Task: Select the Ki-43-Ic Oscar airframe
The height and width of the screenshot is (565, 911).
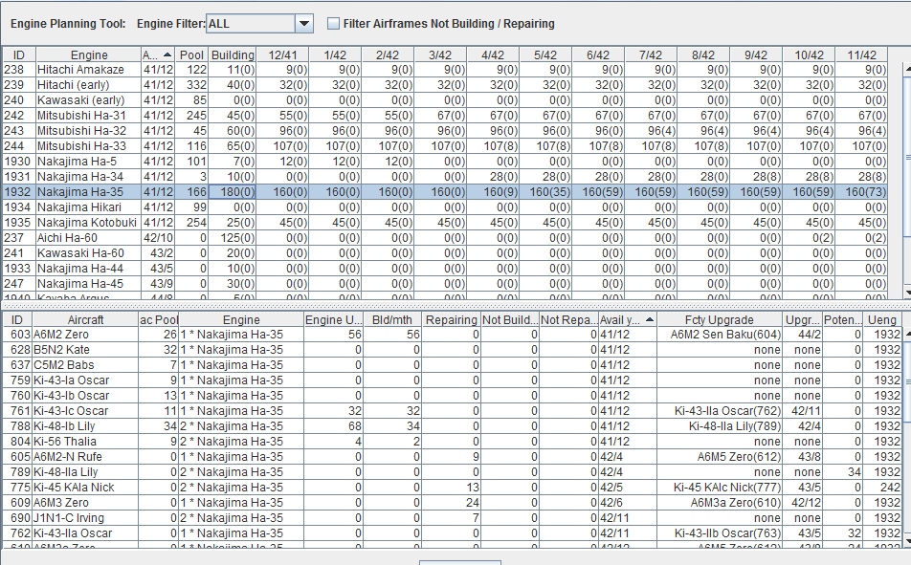Action: 452,410
